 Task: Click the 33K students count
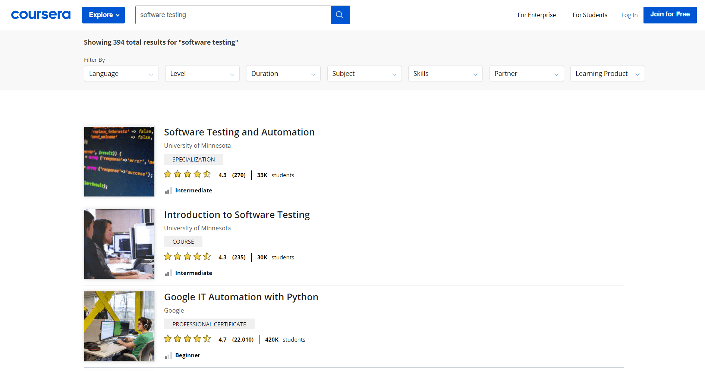276,175
